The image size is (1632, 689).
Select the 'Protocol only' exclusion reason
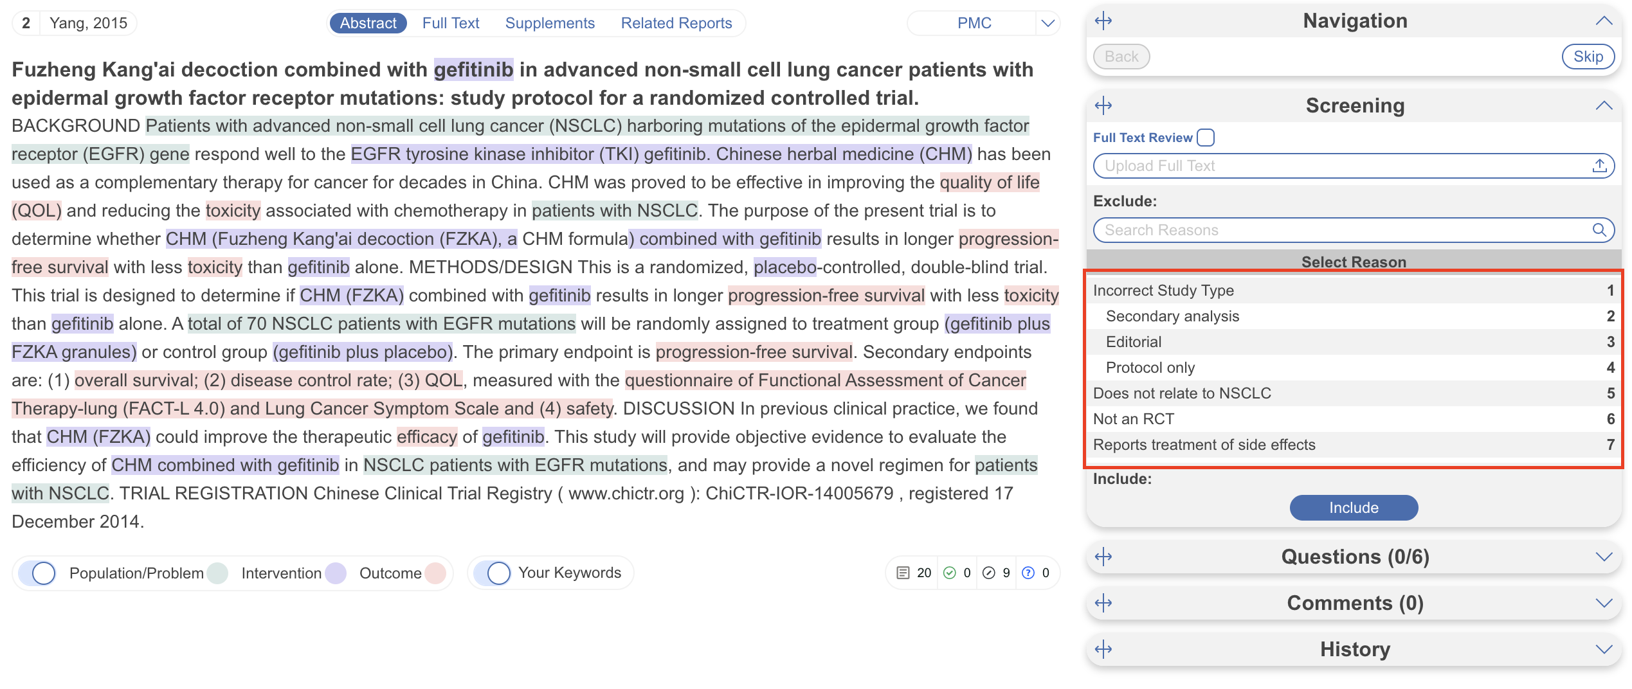click(x=1150, y=368)
